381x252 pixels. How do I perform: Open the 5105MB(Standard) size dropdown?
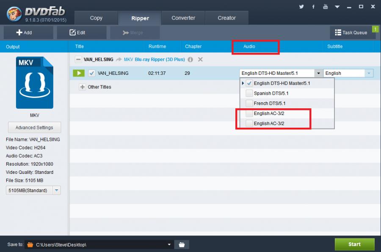(x=56, y=190)
